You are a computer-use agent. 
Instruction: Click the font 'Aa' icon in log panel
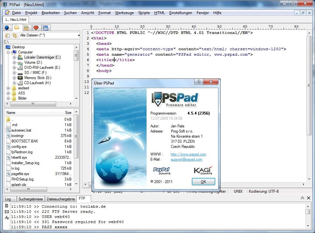[x=7, y=217]
